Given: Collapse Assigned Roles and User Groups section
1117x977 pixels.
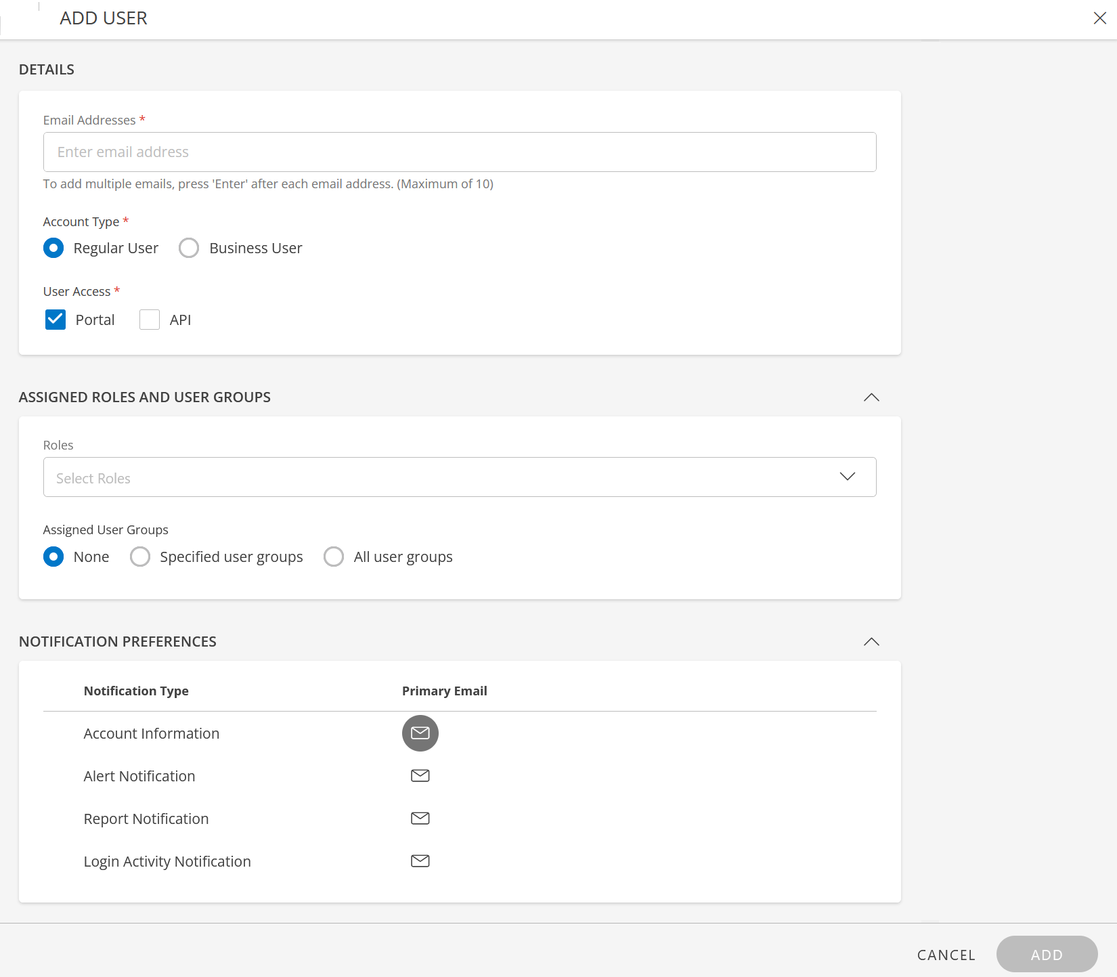Looking at the screenshot, I should coord(871,397).
